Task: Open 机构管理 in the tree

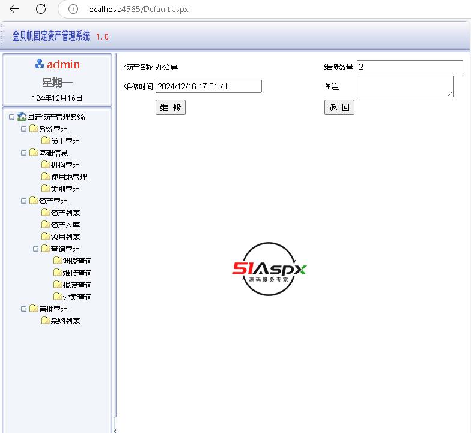Action: (65, 165)
